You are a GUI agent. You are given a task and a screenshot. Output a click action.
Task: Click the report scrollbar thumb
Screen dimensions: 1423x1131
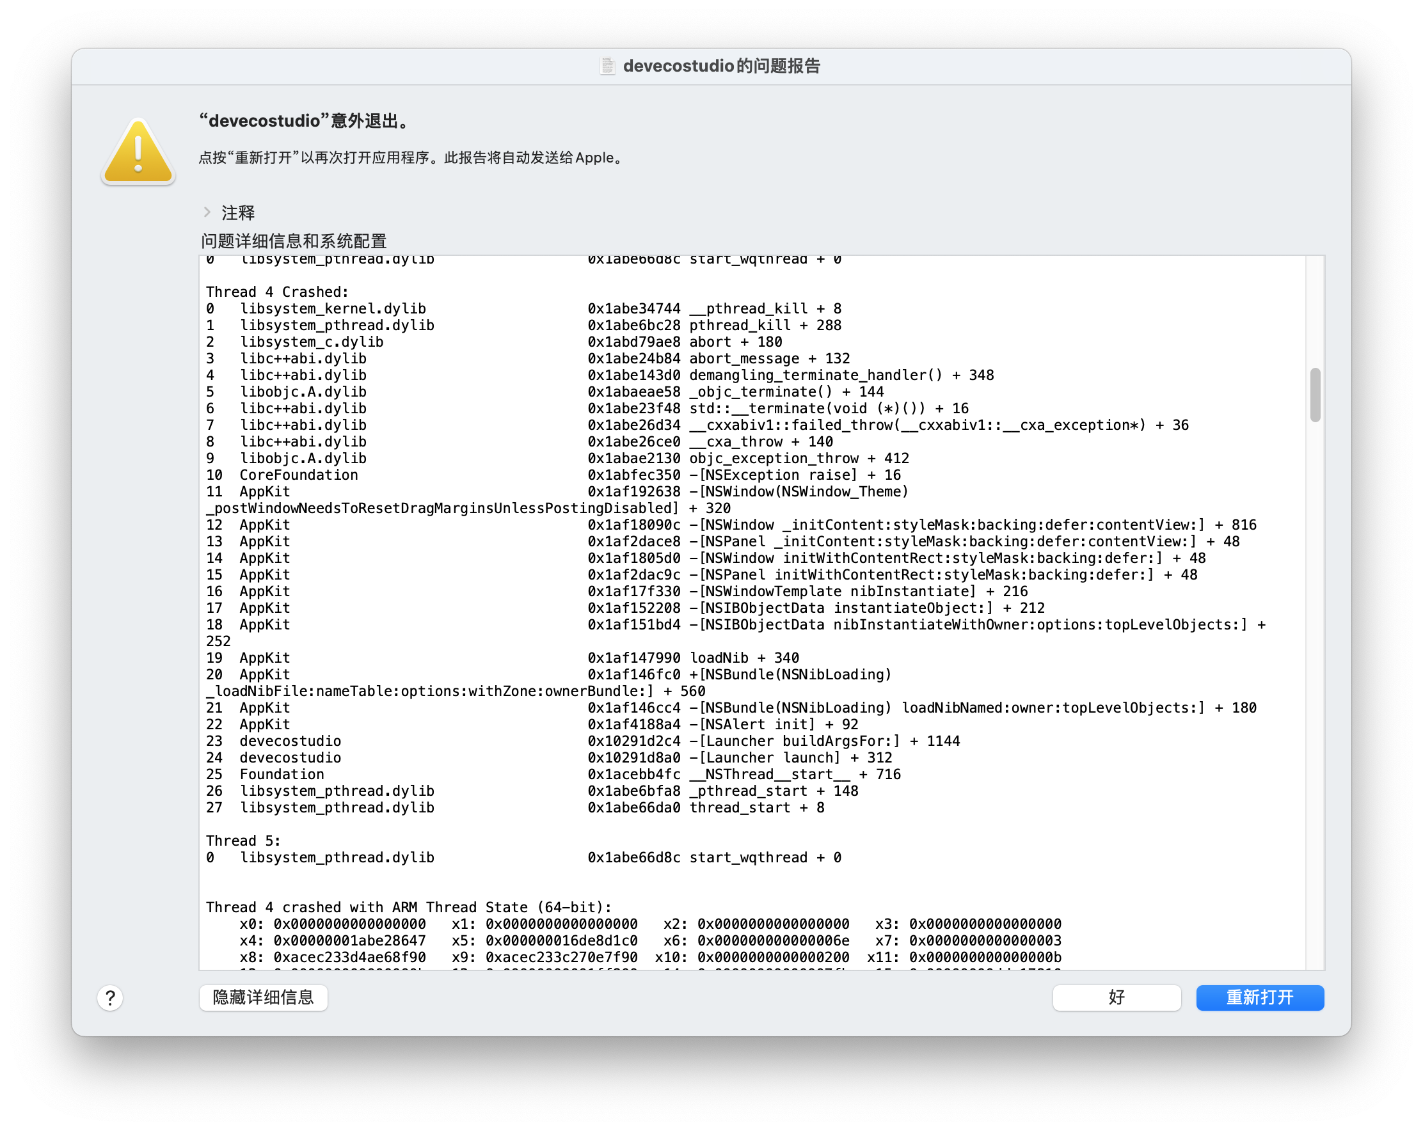1315,395
